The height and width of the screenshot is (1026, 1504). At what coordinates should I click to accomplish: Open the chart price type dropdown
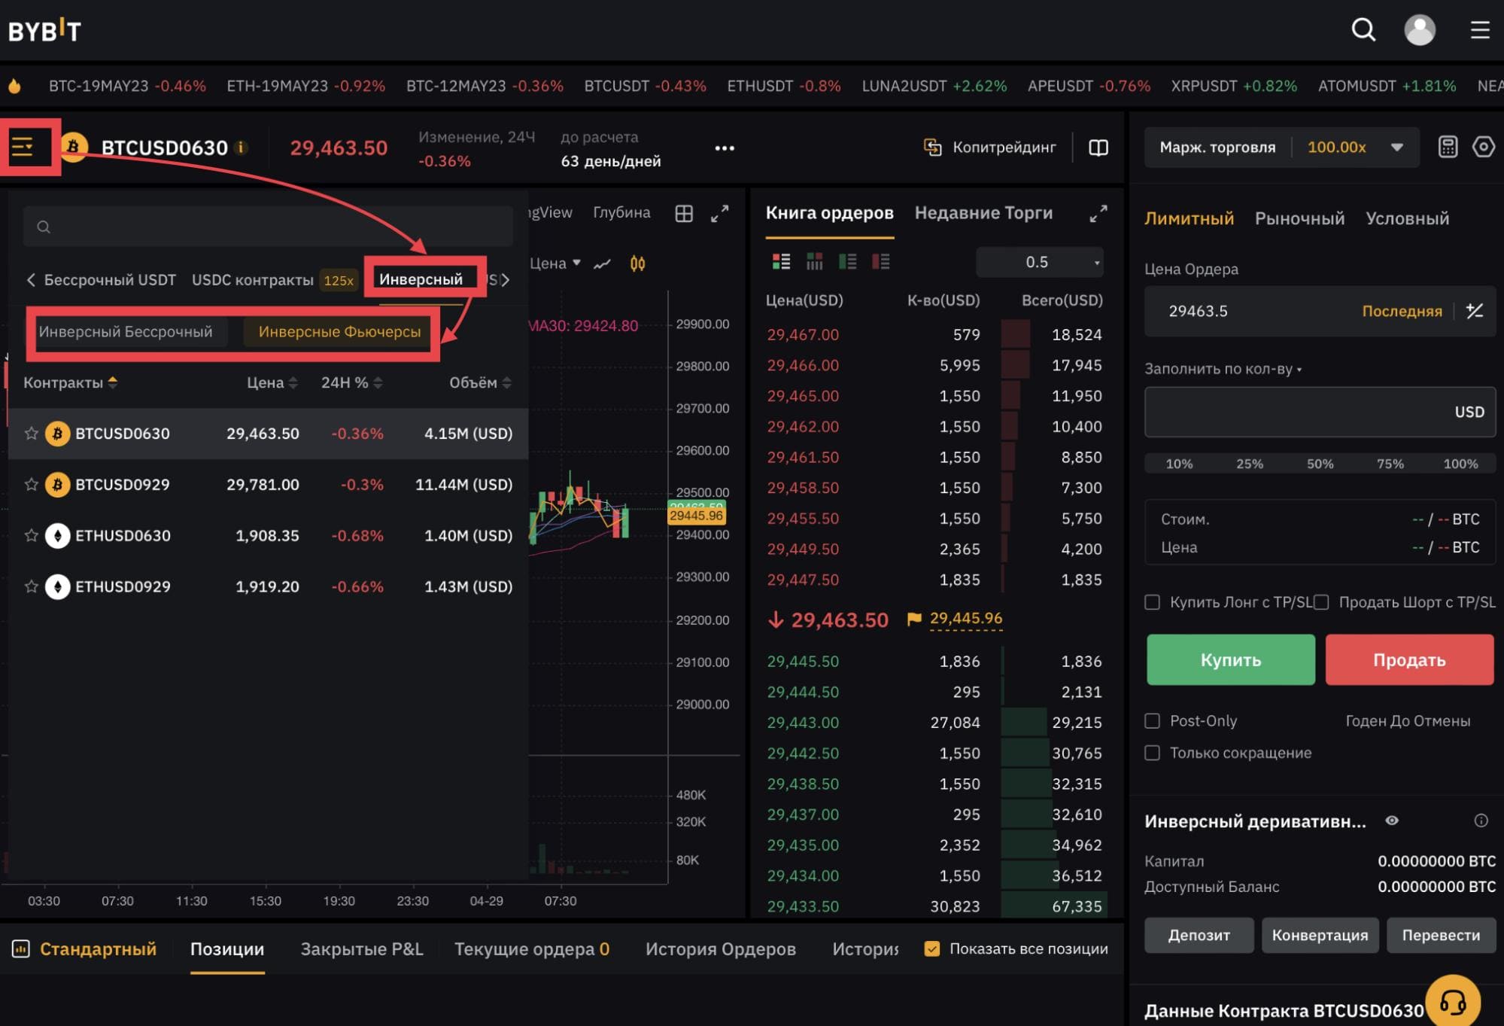click(555, 263)
